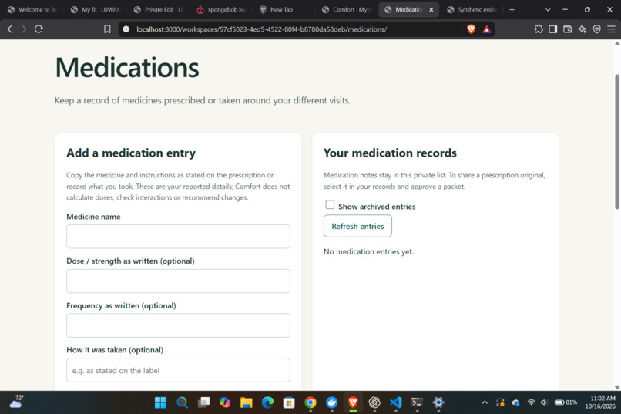Open the browser hamburger menu
The image size is (621, 414).
[611, 29]
